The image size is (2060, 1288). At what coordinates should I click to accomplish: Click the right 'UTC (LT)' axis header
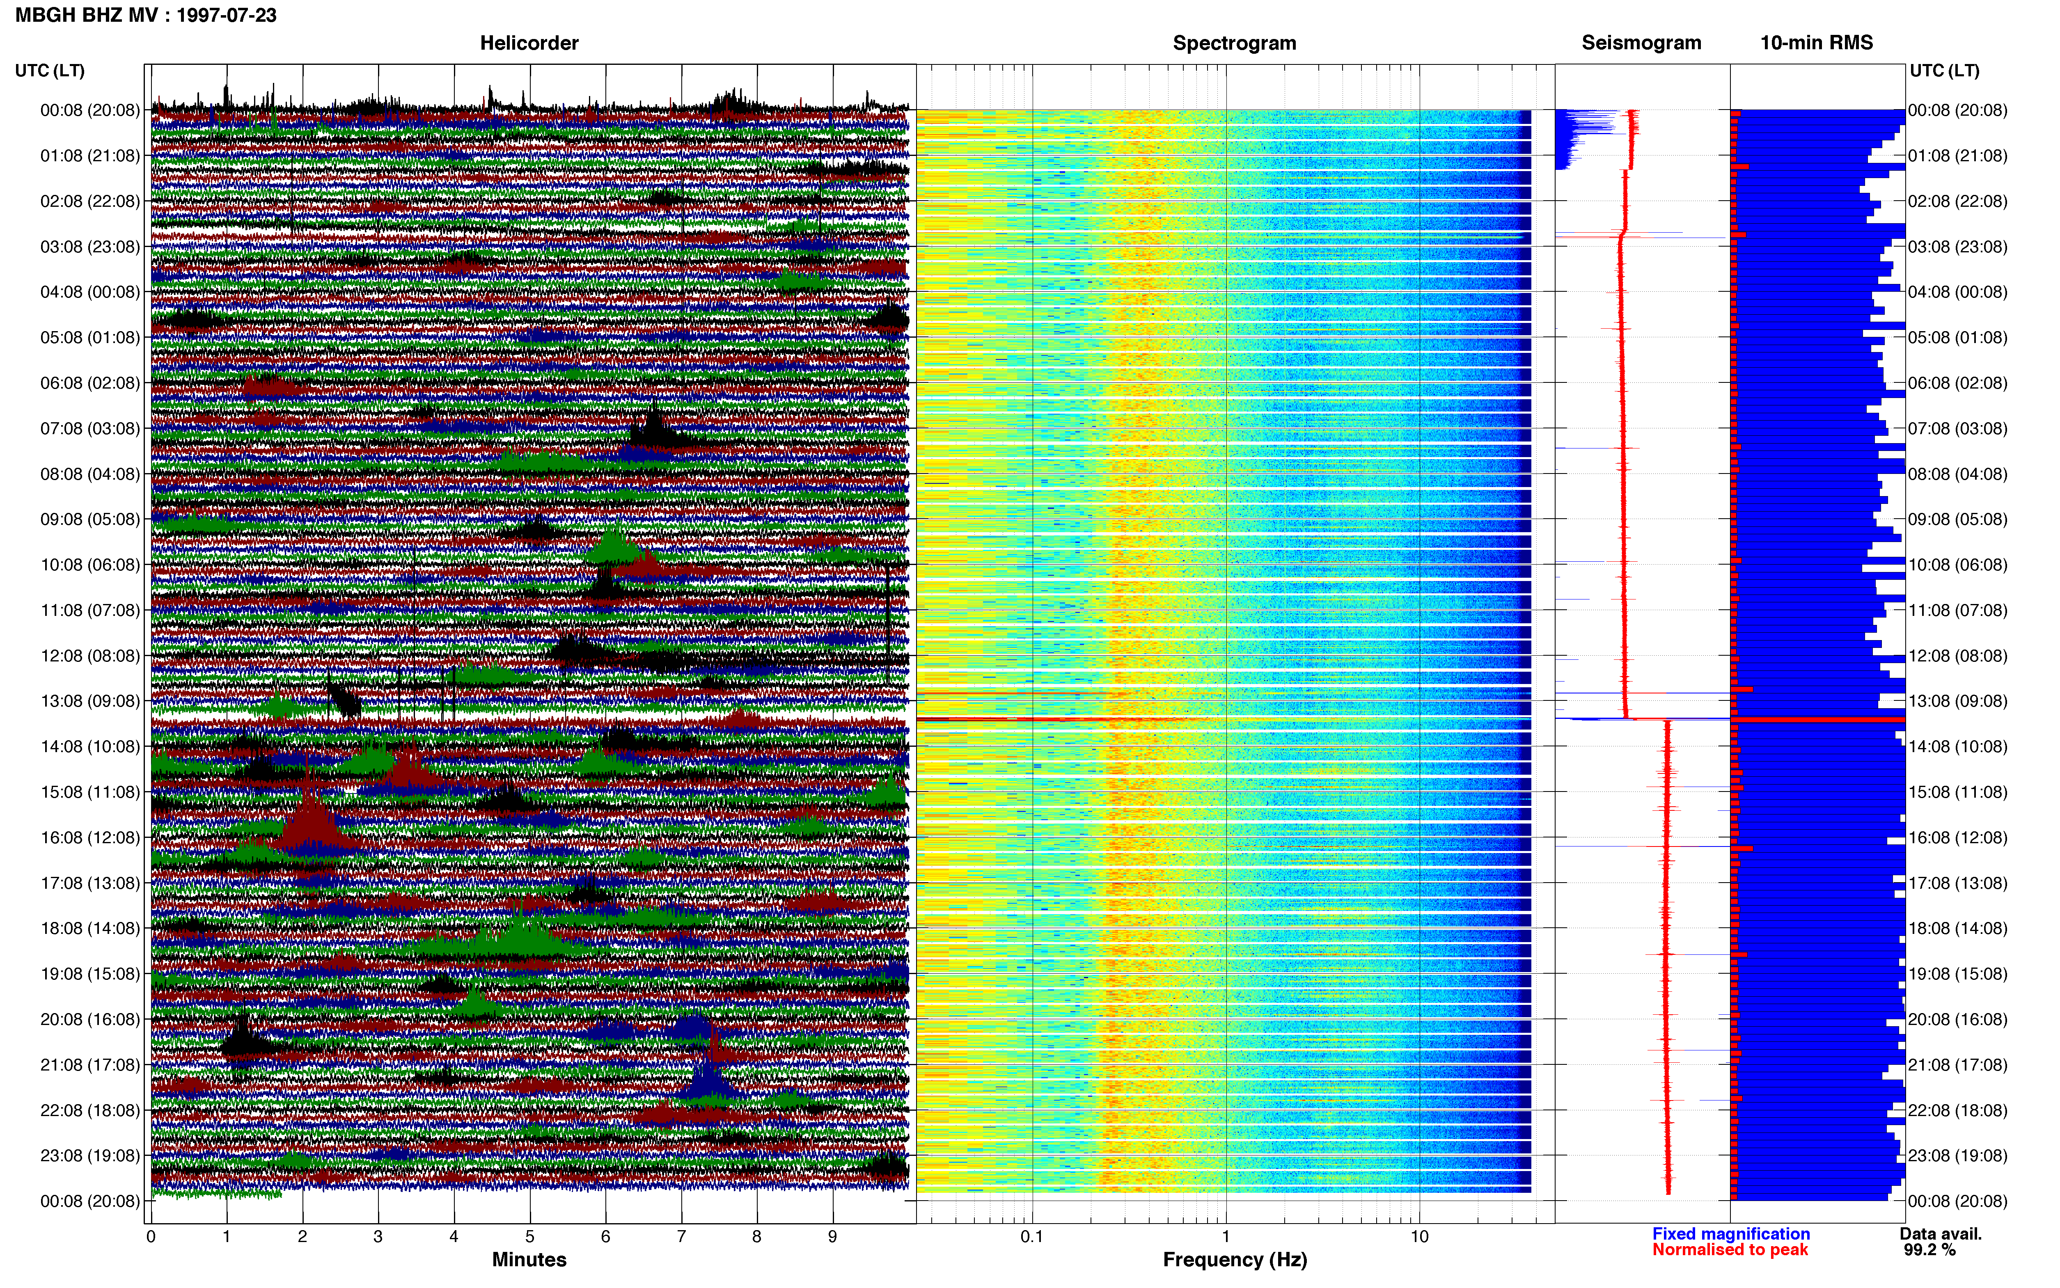tap(1944, 71)
